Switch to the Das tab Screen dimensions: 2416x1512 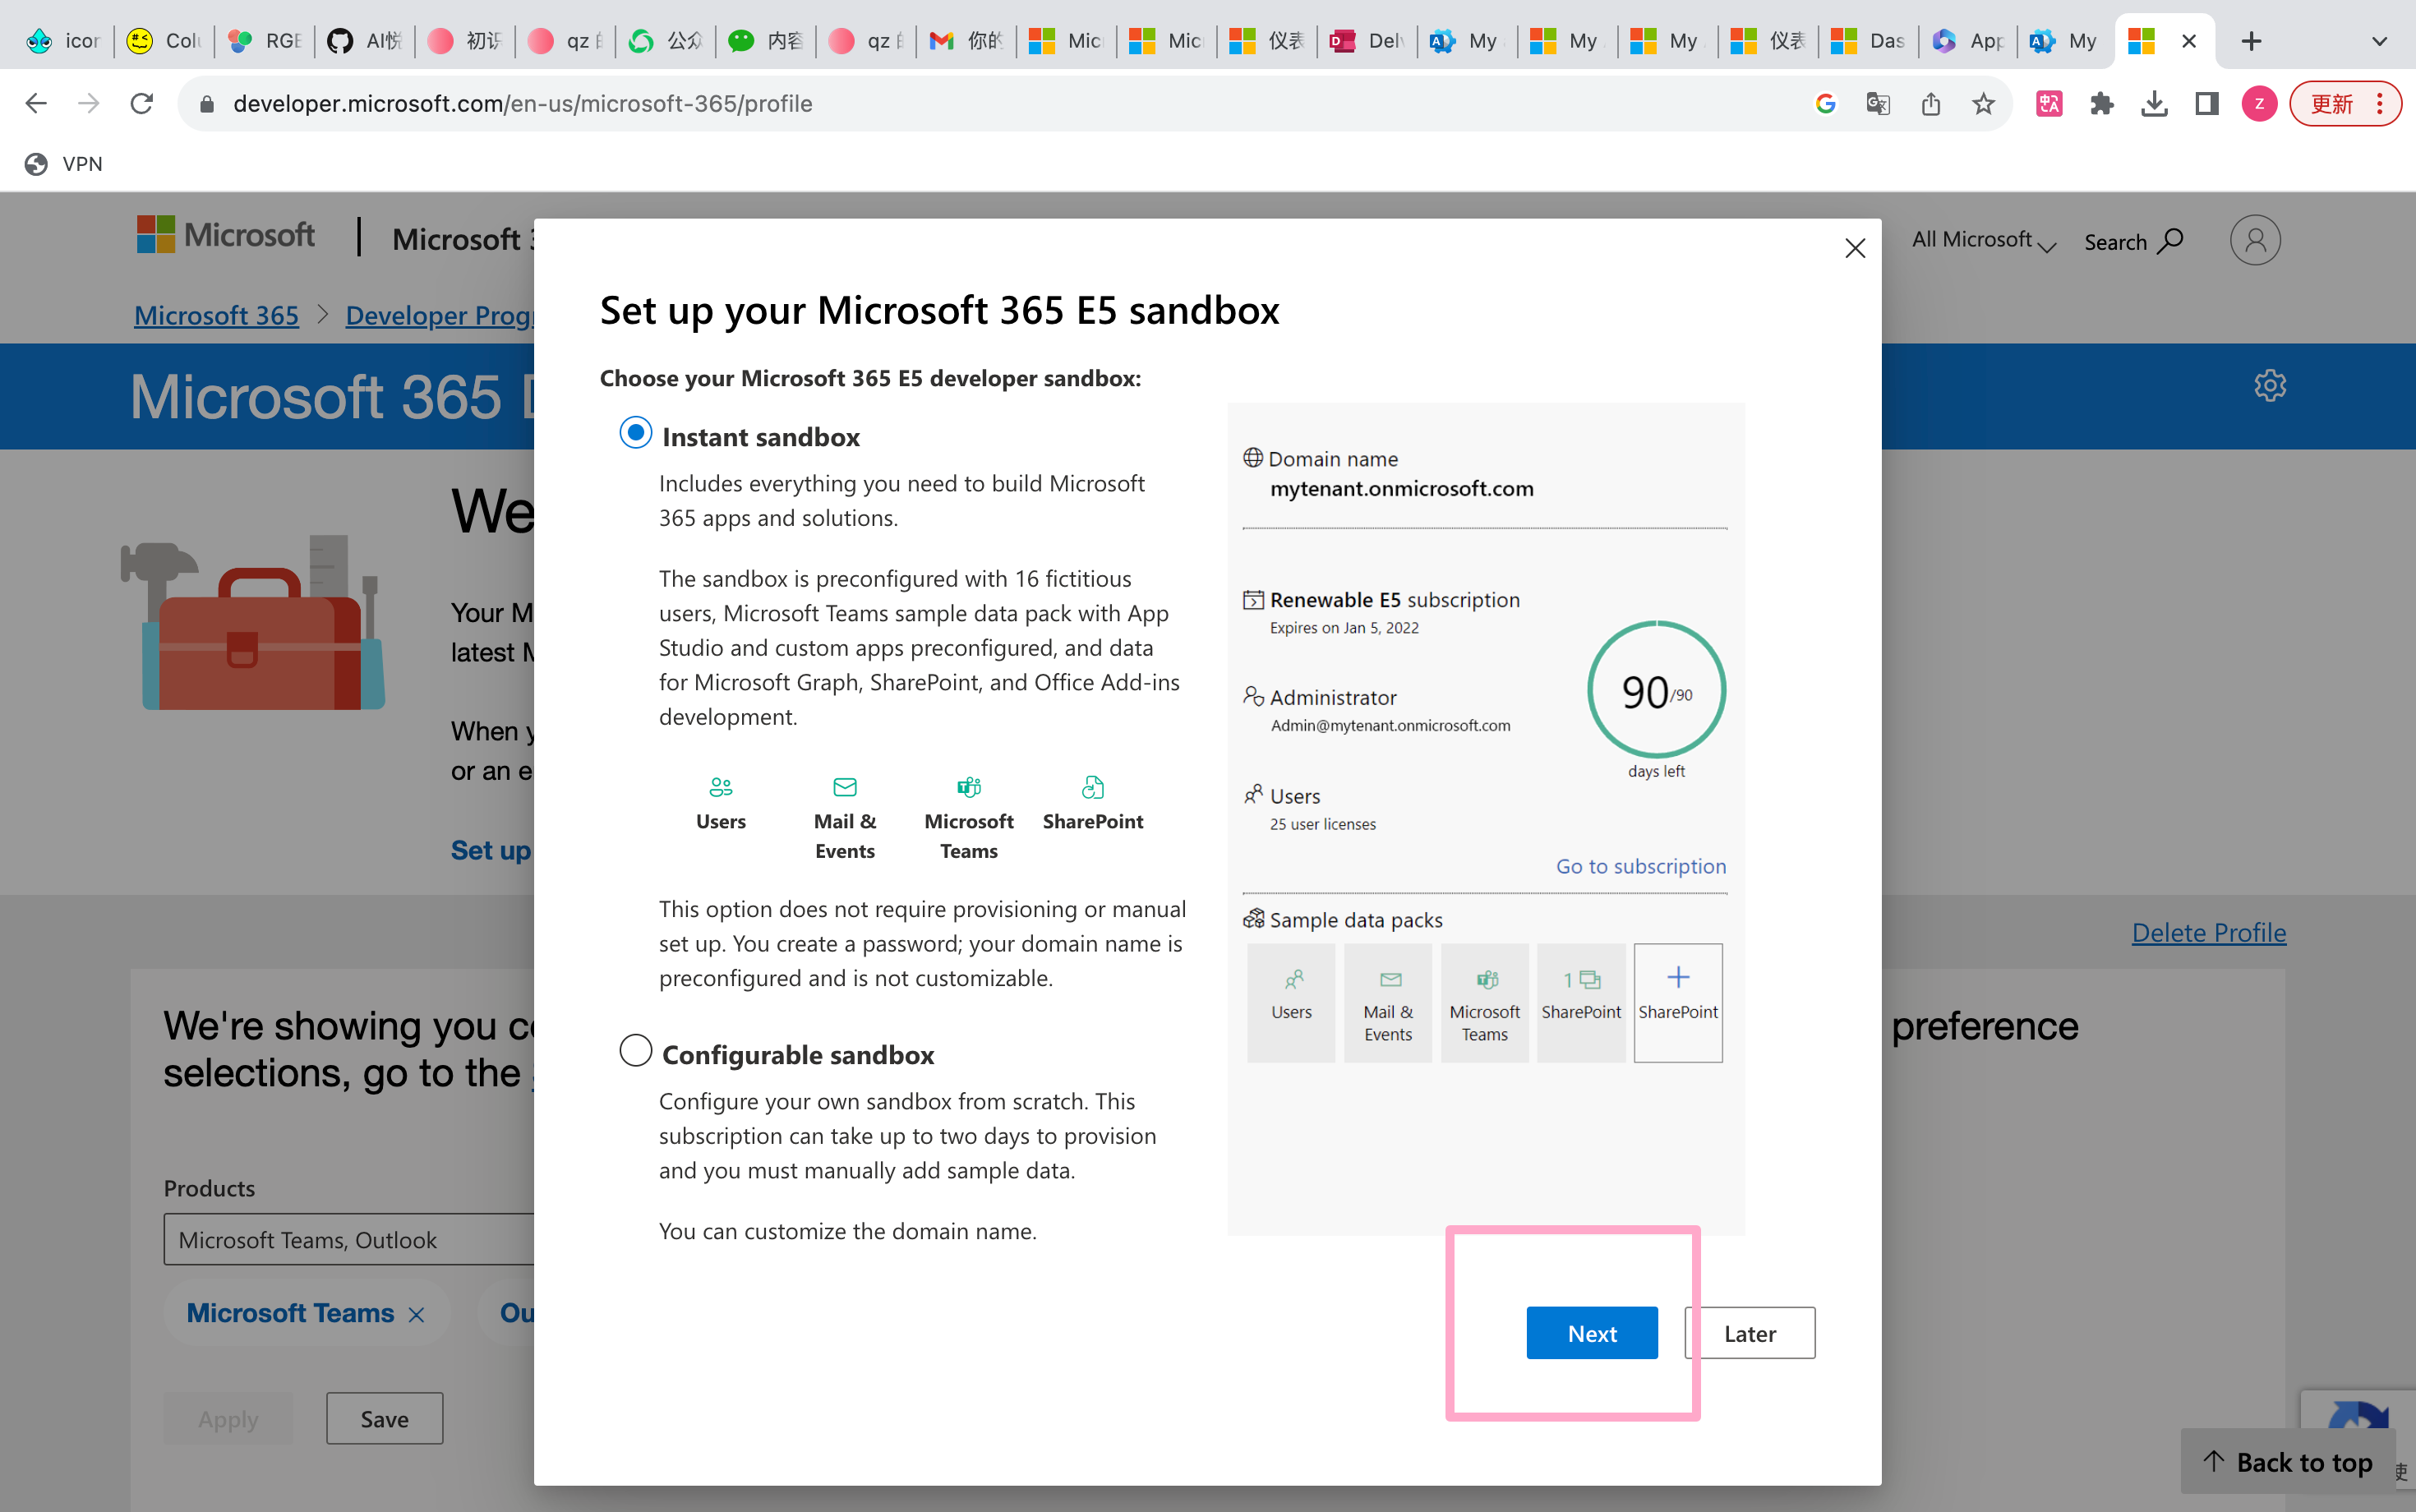click(x=1867, y=41)
